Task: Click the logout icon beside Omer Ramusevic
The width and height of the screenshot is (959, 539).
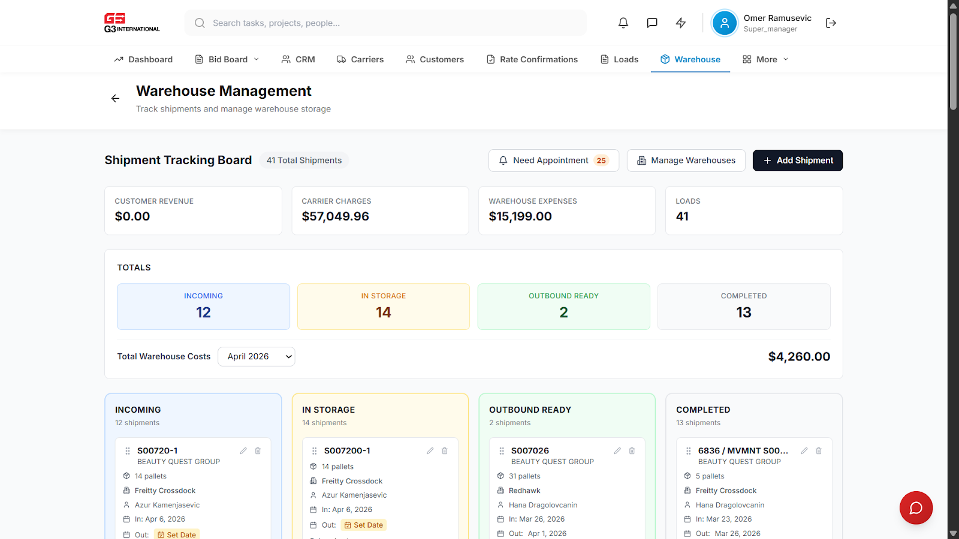Action: point(831,23)
